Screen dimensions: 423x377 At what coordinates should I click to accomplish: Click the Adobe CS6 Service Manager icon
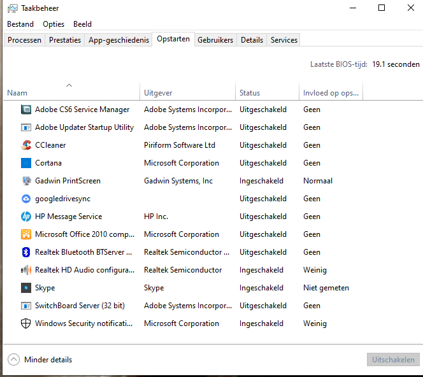click(26, 110)
